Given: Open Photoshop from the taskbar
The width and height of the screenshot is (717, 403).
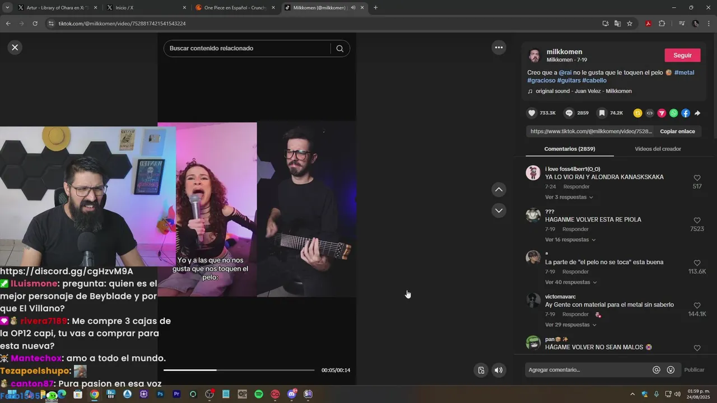Looking at the screenshot, I should (160, 394).
